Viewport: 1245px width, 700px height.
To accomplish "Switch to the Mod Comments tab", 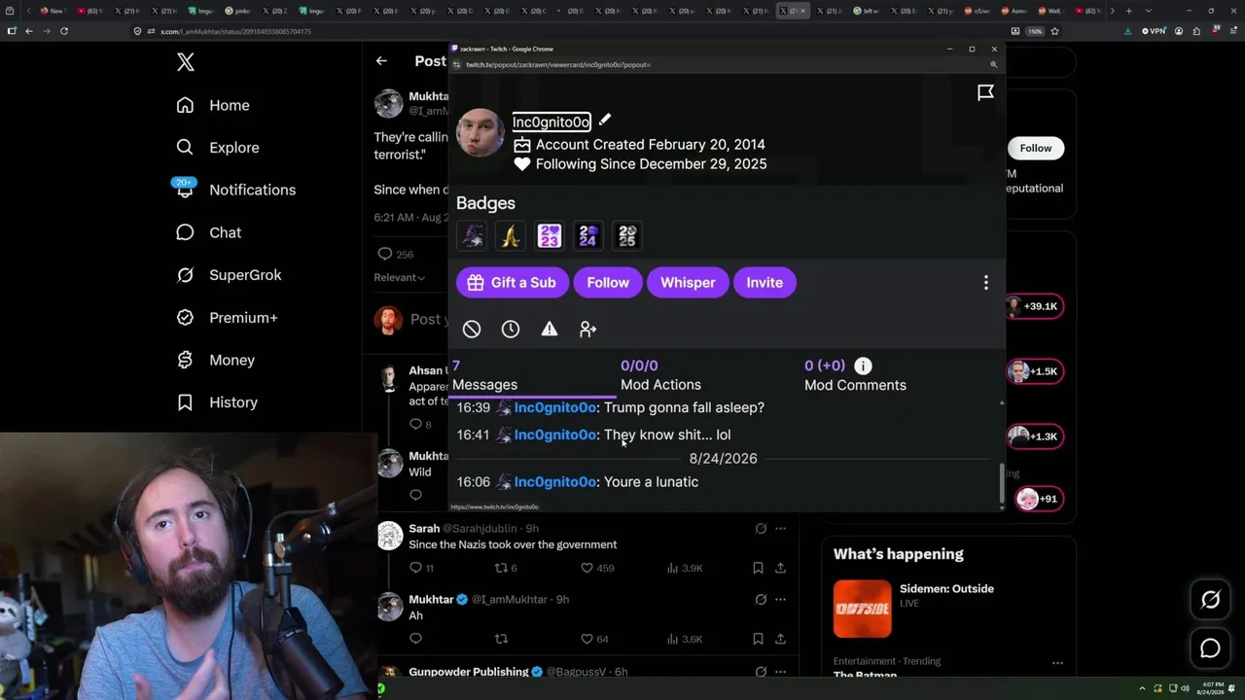I will click(x=855, y=376).
